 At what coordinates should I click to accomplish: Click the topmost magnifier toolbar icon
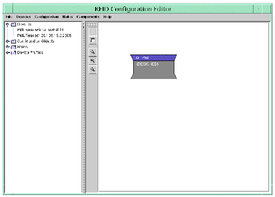click(93, 52)
